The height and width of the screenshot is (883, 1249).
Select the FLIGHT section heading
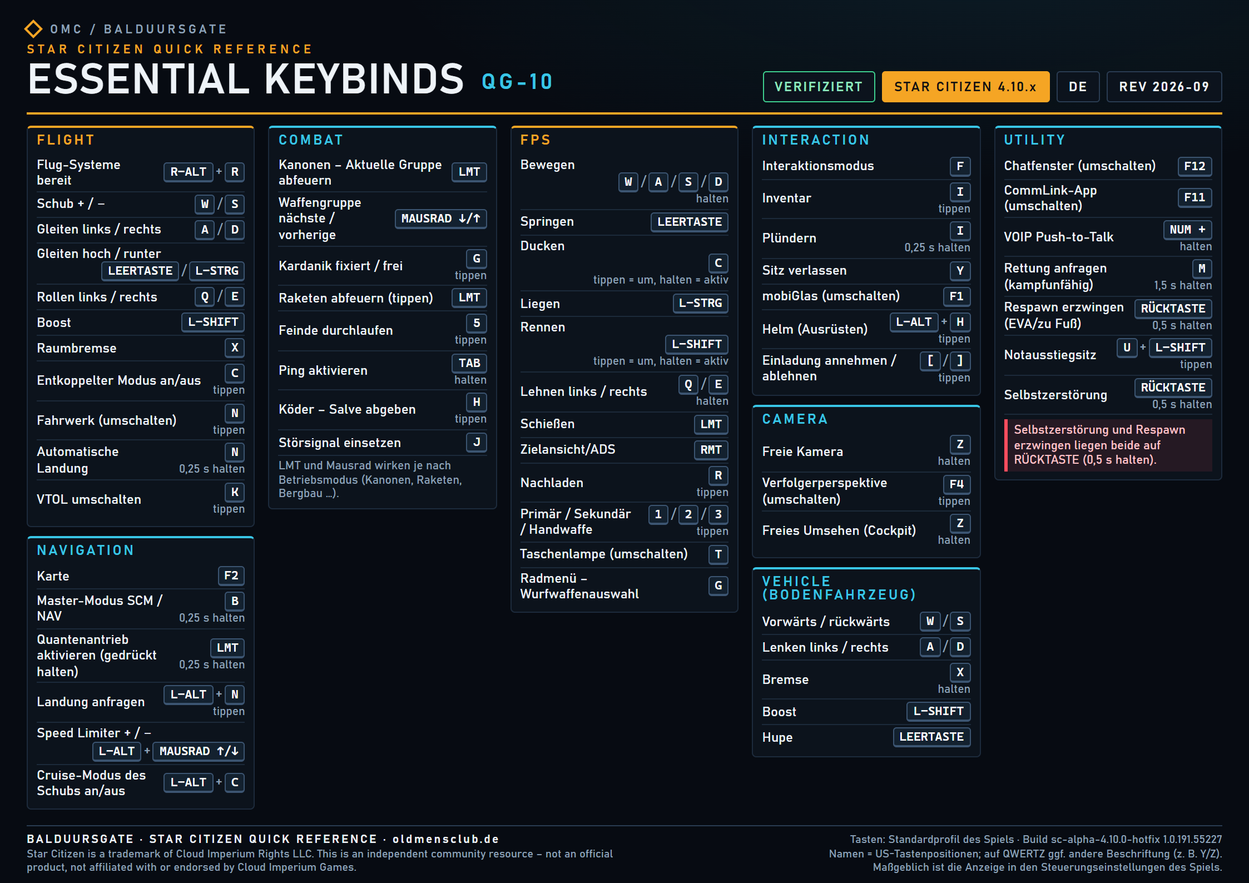point(66,140)
